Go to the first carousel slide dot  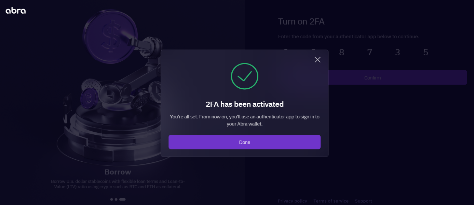point(111,199)
